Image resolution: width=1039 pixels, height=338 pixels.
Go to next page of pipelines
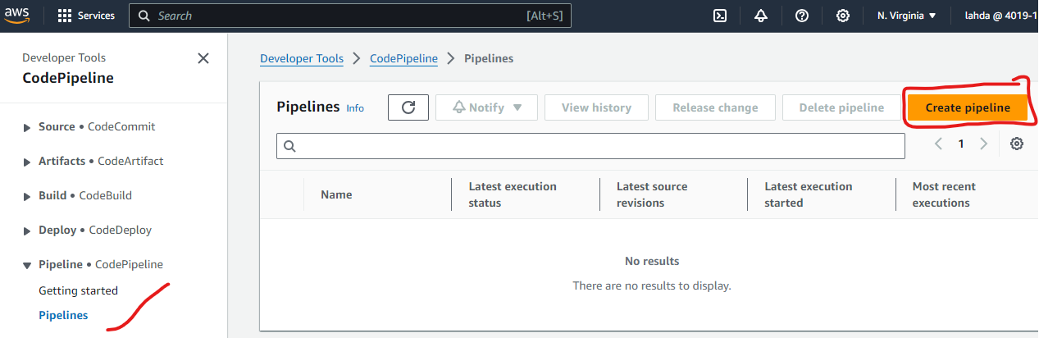pos(983,144)
